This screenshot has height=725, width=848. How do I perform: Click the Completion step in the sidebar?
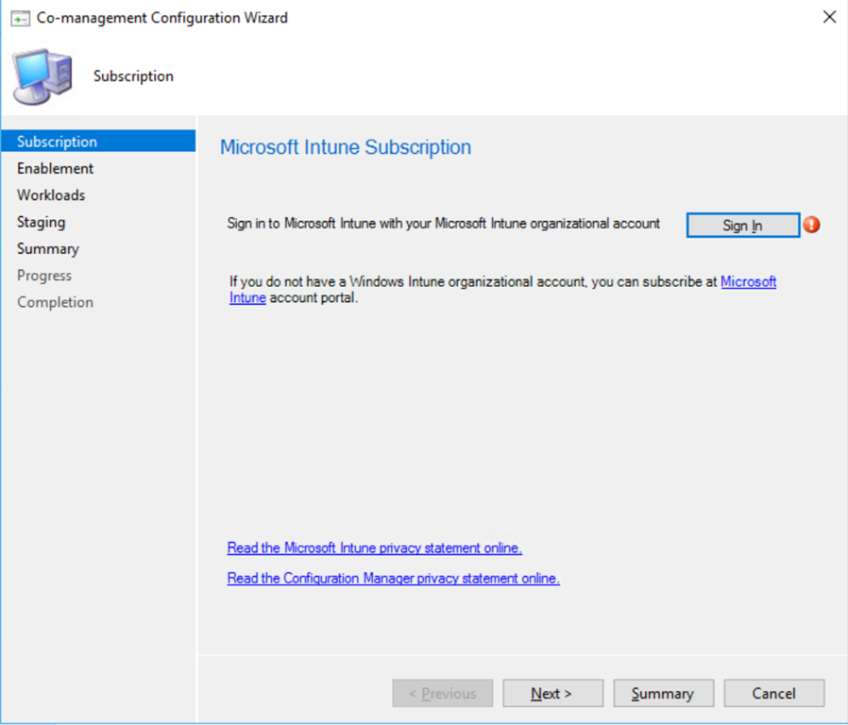tap(55, 302)
